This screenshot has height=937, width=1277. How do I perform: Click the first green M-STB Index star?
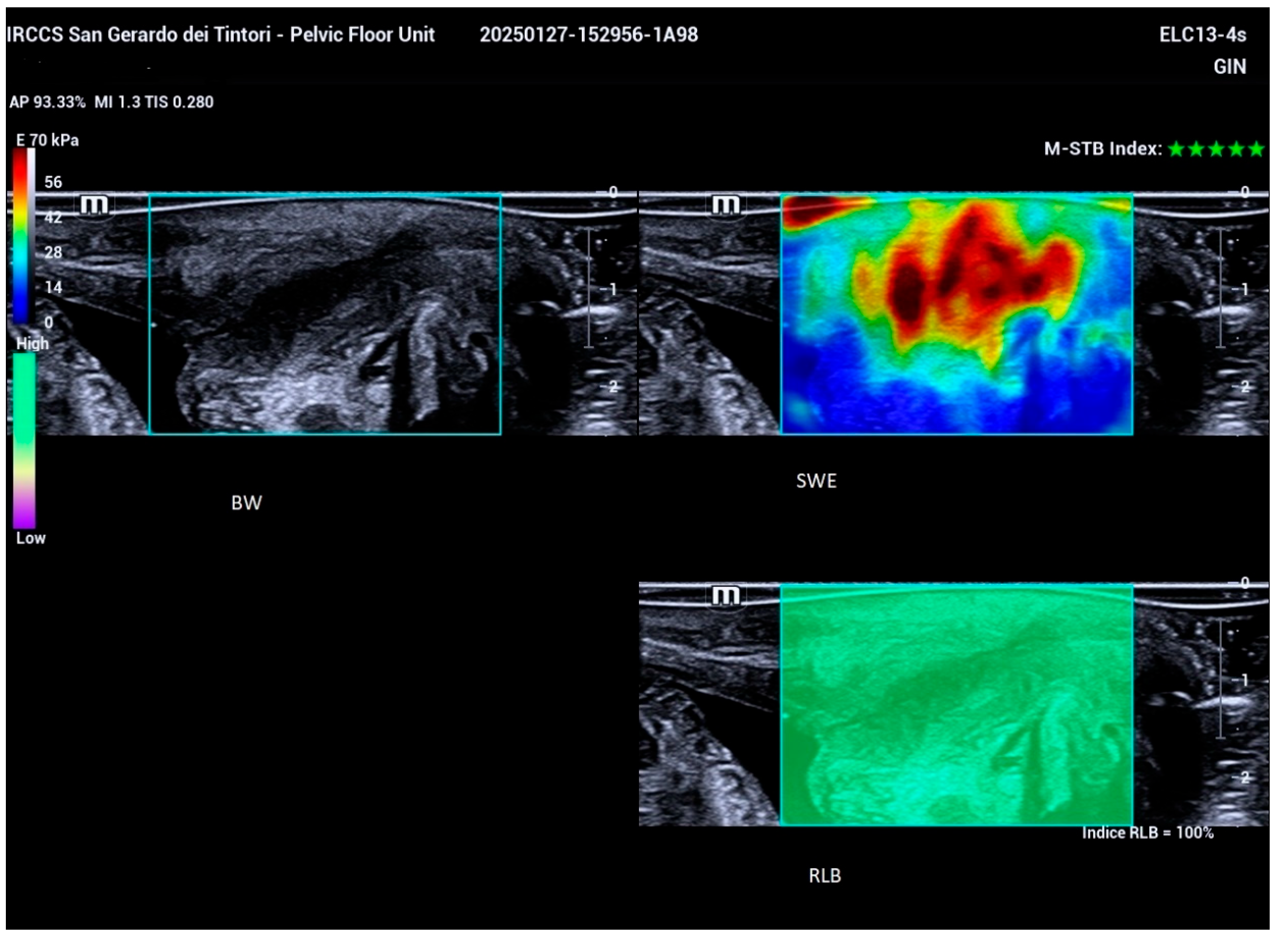1176,149
